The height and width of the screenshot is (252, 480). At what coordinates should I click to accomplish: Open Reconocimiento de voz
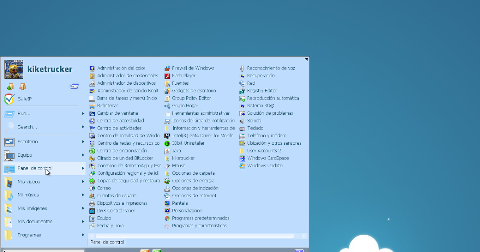tap(268, 68)
